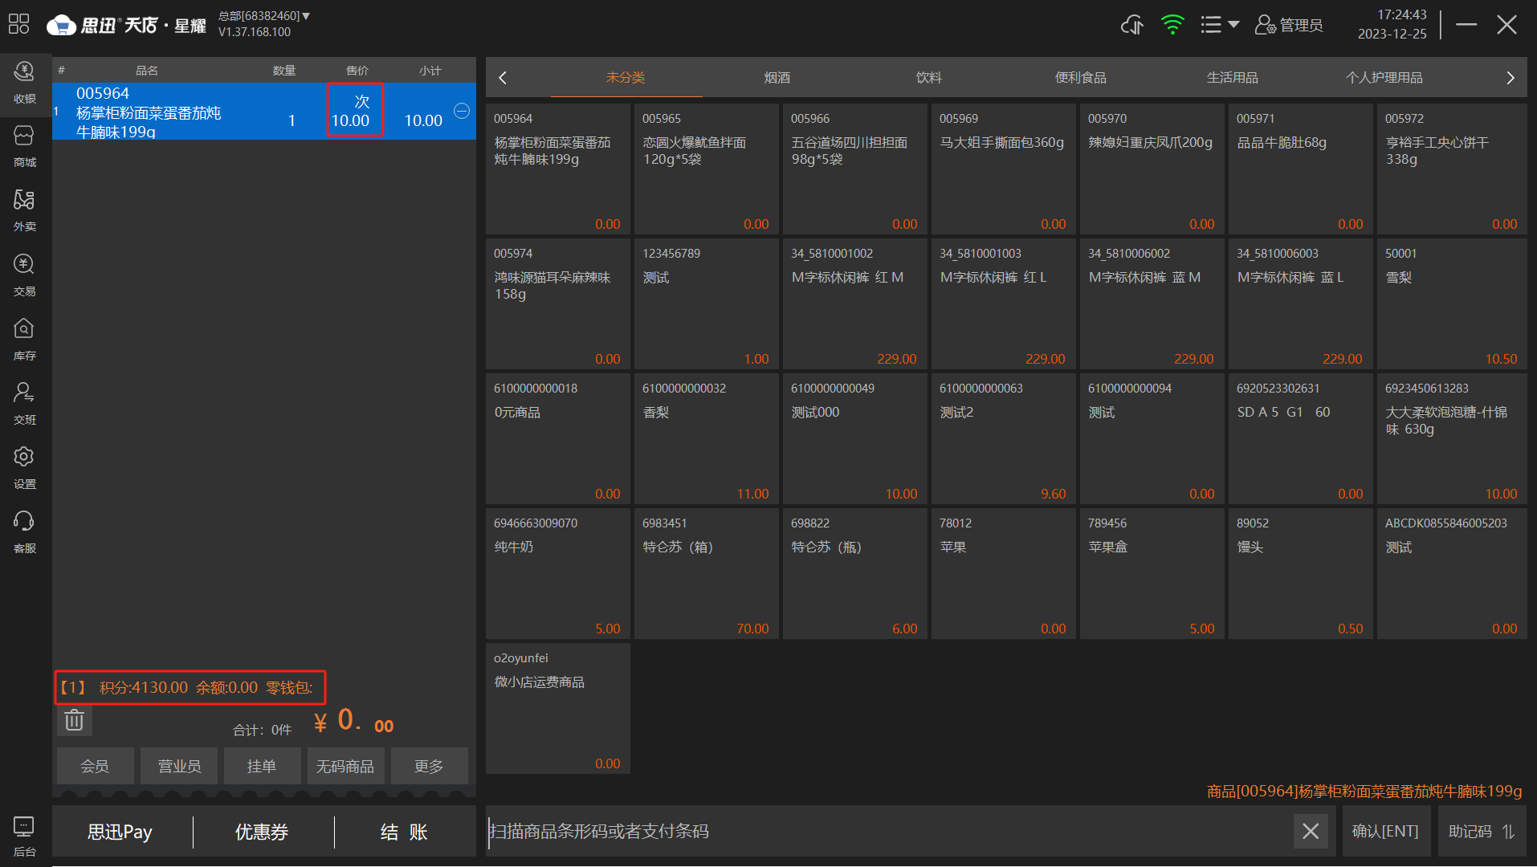Switch to the 个人护理用品 category tab
The image size is (1537, 867).
click(1384, 78)
